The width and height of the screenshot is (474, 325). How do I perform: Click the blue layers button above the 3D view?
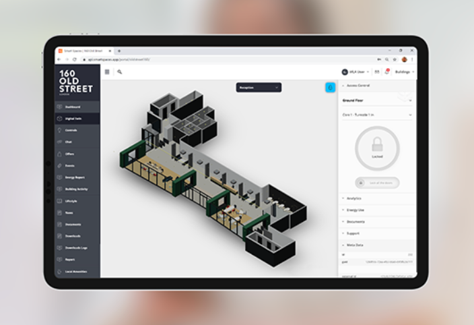(330, 88)
